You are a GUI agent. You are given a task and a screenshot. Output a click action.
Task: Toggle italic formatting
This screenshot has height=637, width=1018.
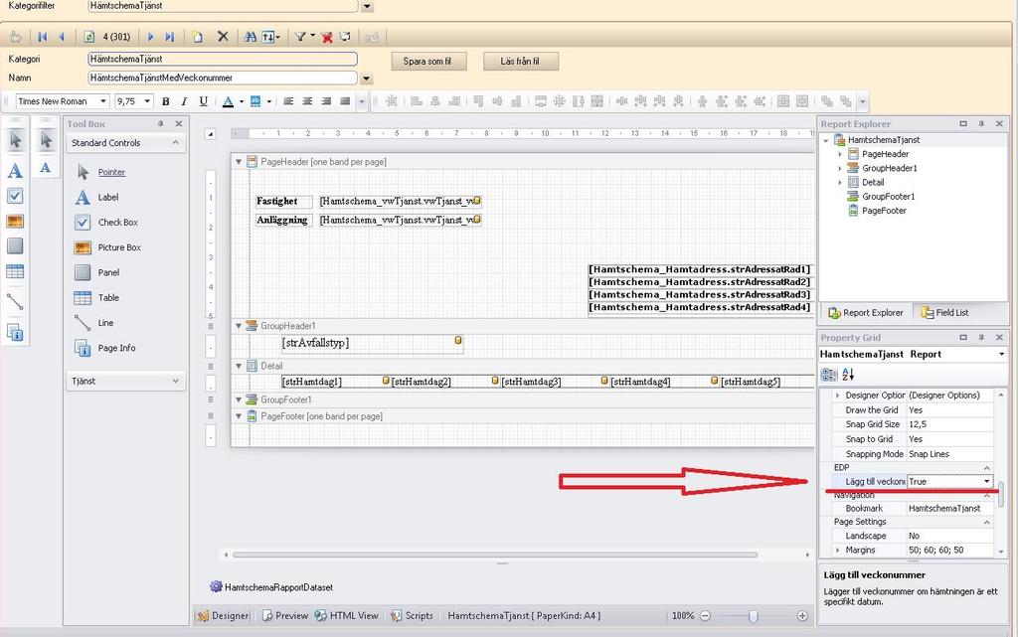184,101
